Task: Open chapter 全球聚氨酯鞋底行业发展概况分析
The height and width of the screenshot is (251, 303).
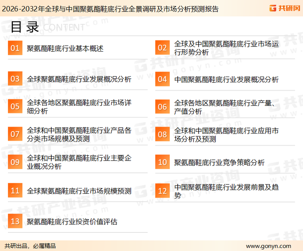Action: [79, 79]
